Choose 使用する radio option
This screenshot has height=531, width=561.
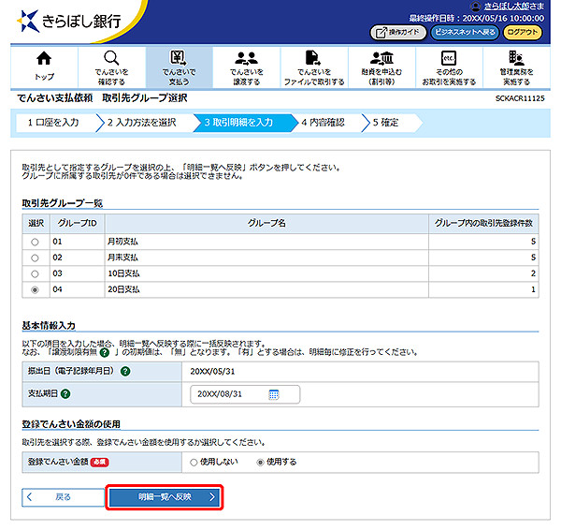click(x=261, y=462)
